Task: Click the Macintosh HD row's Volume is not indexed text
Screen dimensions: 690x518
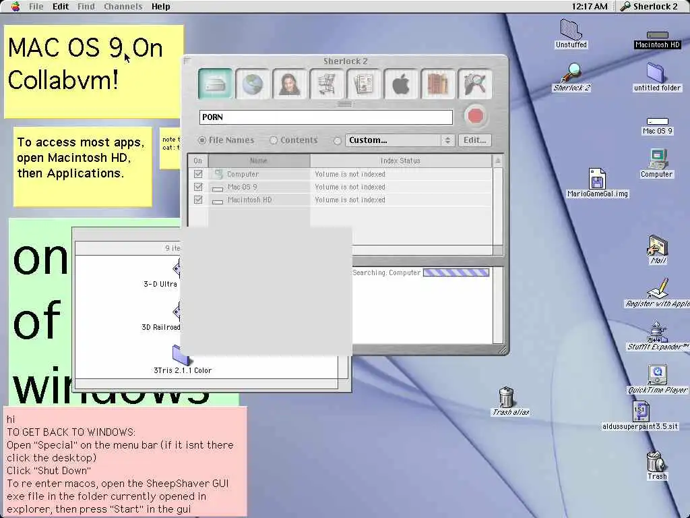Action: [350, 200]
